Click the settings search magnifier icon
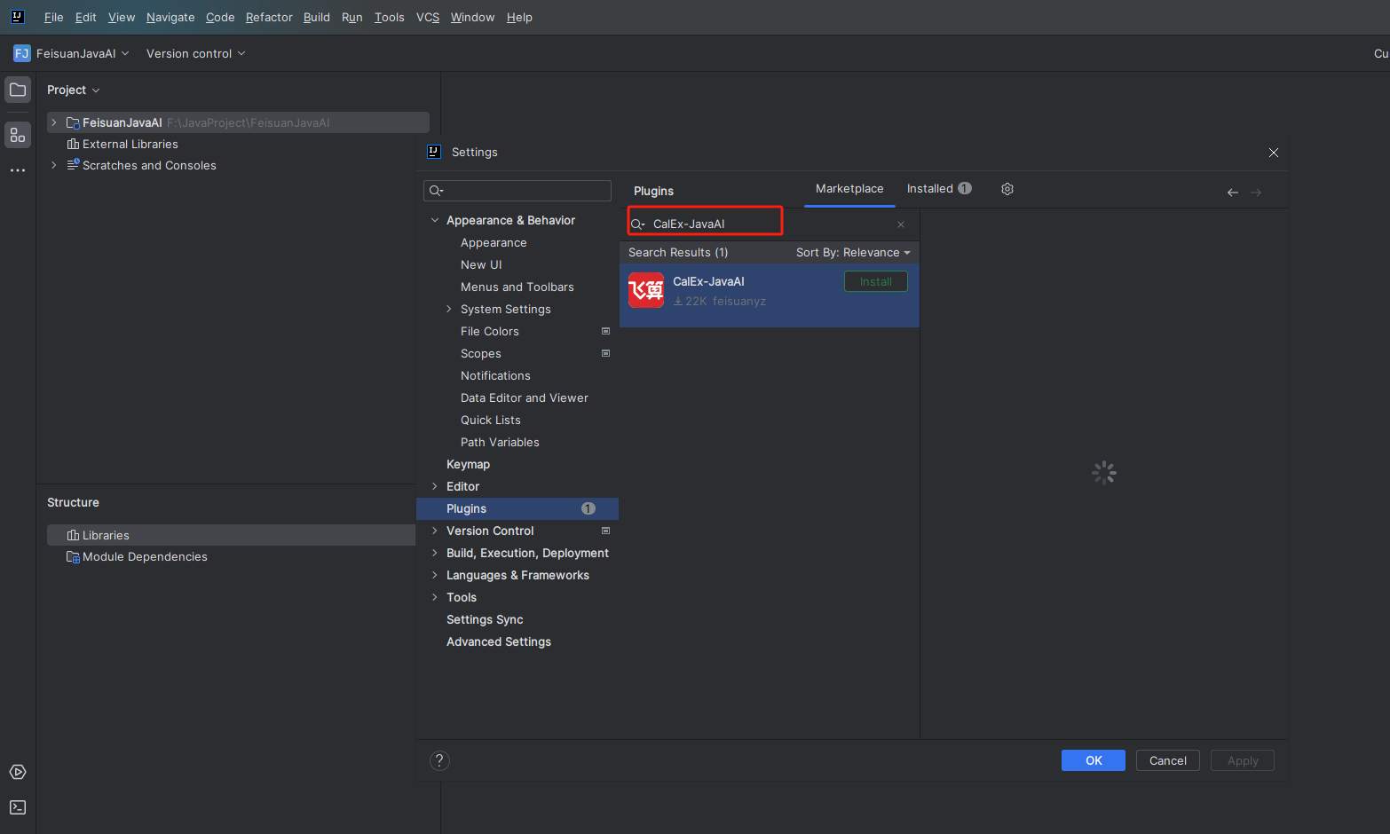This screenshot has height=834, width=1390. click(436, 191)
